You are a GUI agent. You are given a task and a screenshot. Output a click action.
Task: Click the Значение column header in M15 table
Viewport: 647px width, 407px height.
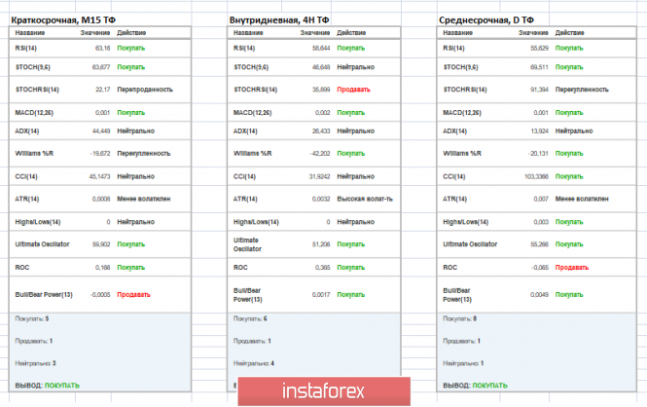95,32
